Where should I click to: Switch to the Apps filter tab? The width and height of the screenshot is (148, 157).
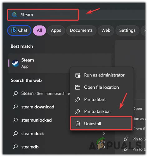56,30
